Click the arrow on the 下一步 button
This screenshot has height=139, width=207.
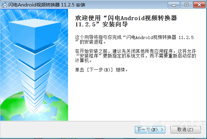tap(162, 130)
